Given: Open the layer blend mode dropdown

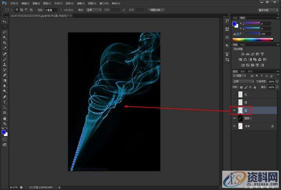Looking at the screenshot, I should [243, 82].
